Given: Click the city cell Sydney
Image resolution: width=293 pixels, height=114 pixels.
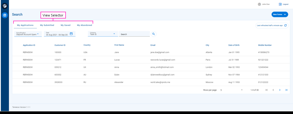Looking at the screenshot, I should pyautogui.click(x=209, y=75).
